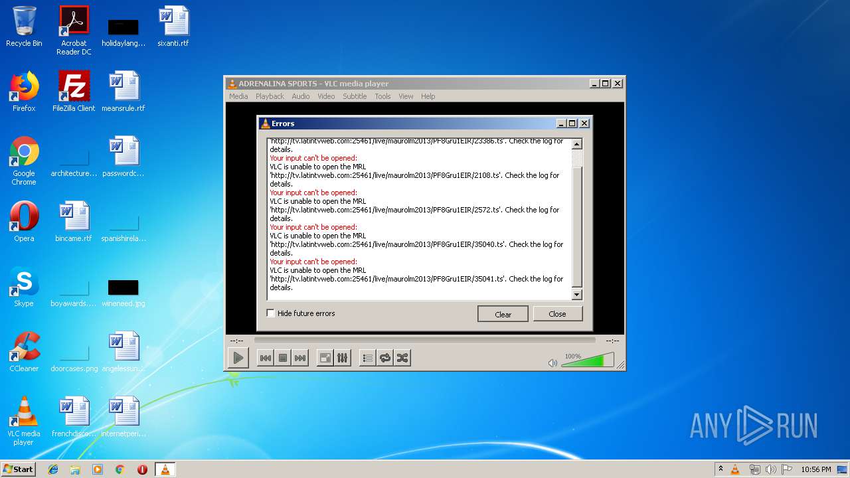Minimize the Errors dialog

point(561,123)
